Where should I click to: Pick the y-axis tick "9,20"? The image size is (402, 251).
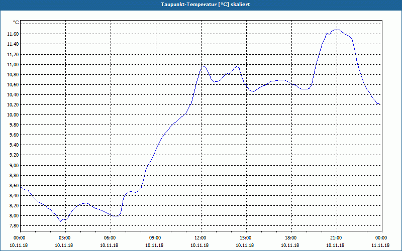point(14,155)
